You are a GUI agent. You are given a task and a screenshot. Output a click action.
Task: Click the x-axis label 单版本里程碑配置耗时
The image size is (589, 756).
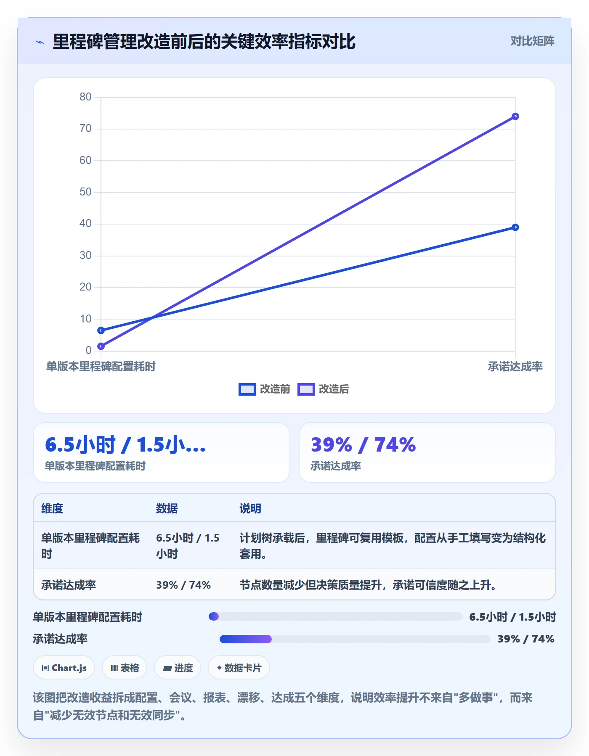(101, 367)
